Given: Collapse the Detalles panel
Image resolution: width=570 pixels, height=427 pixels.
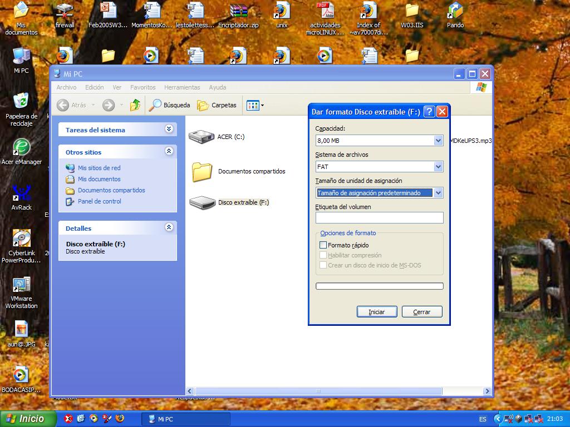Looking at the screenshot, I should pyautogui.click(x=169, y=227).
